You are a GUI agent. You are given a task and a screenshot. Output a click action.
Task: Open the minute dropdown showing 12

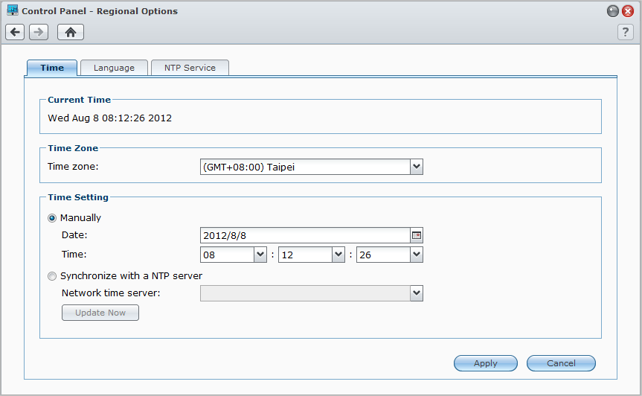[338, 255]
